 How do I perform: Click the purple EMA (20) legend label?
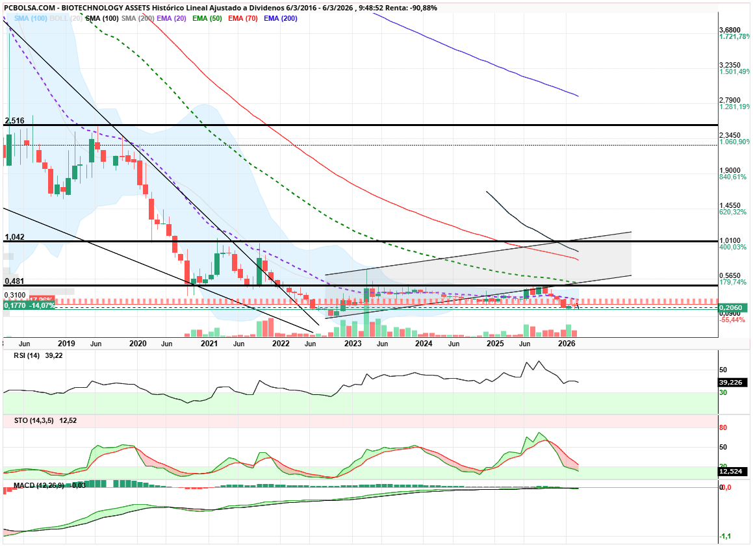coord(172,19)
